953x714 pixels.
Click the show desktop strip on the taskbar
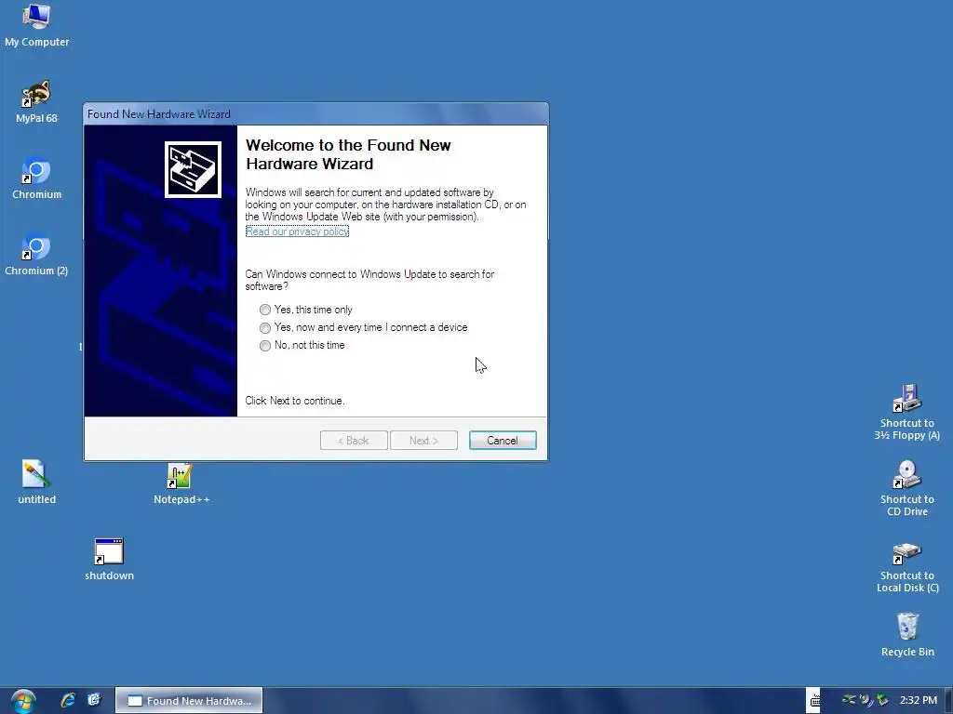tap(948, 700)
